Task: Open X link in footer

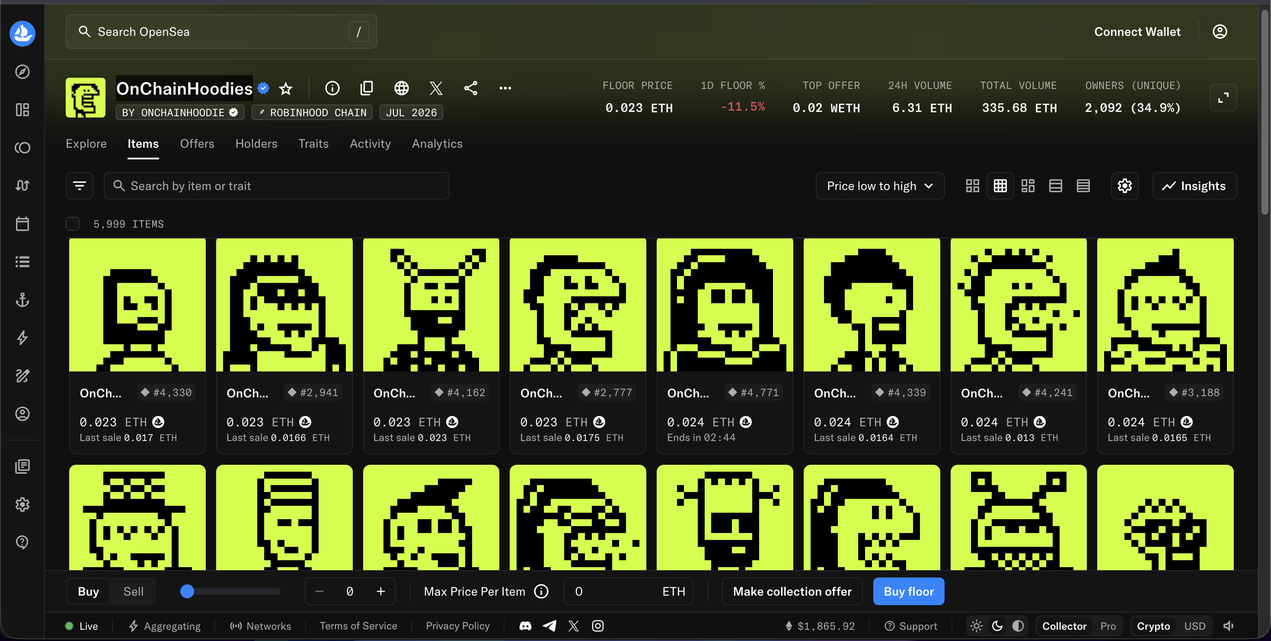Action: pyautogui.click(x=573, y=626)
